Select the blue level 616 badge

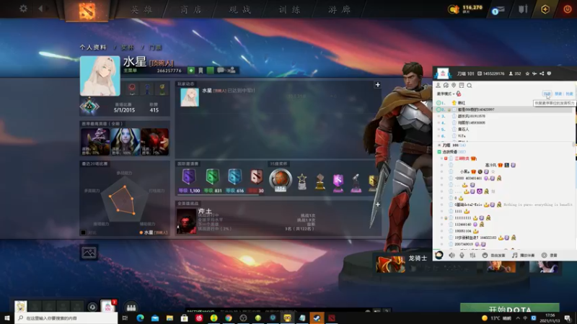coord(234,176)
